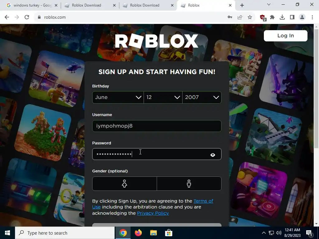This screenshot has width=319, height=239.
Task: Toggle the Chrome side panel icon
Action: 292,17
